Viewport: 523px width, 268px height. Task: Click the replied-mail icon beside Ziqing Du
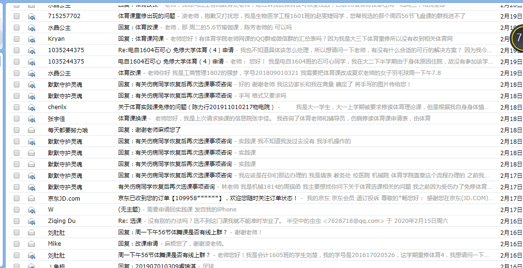32,221
